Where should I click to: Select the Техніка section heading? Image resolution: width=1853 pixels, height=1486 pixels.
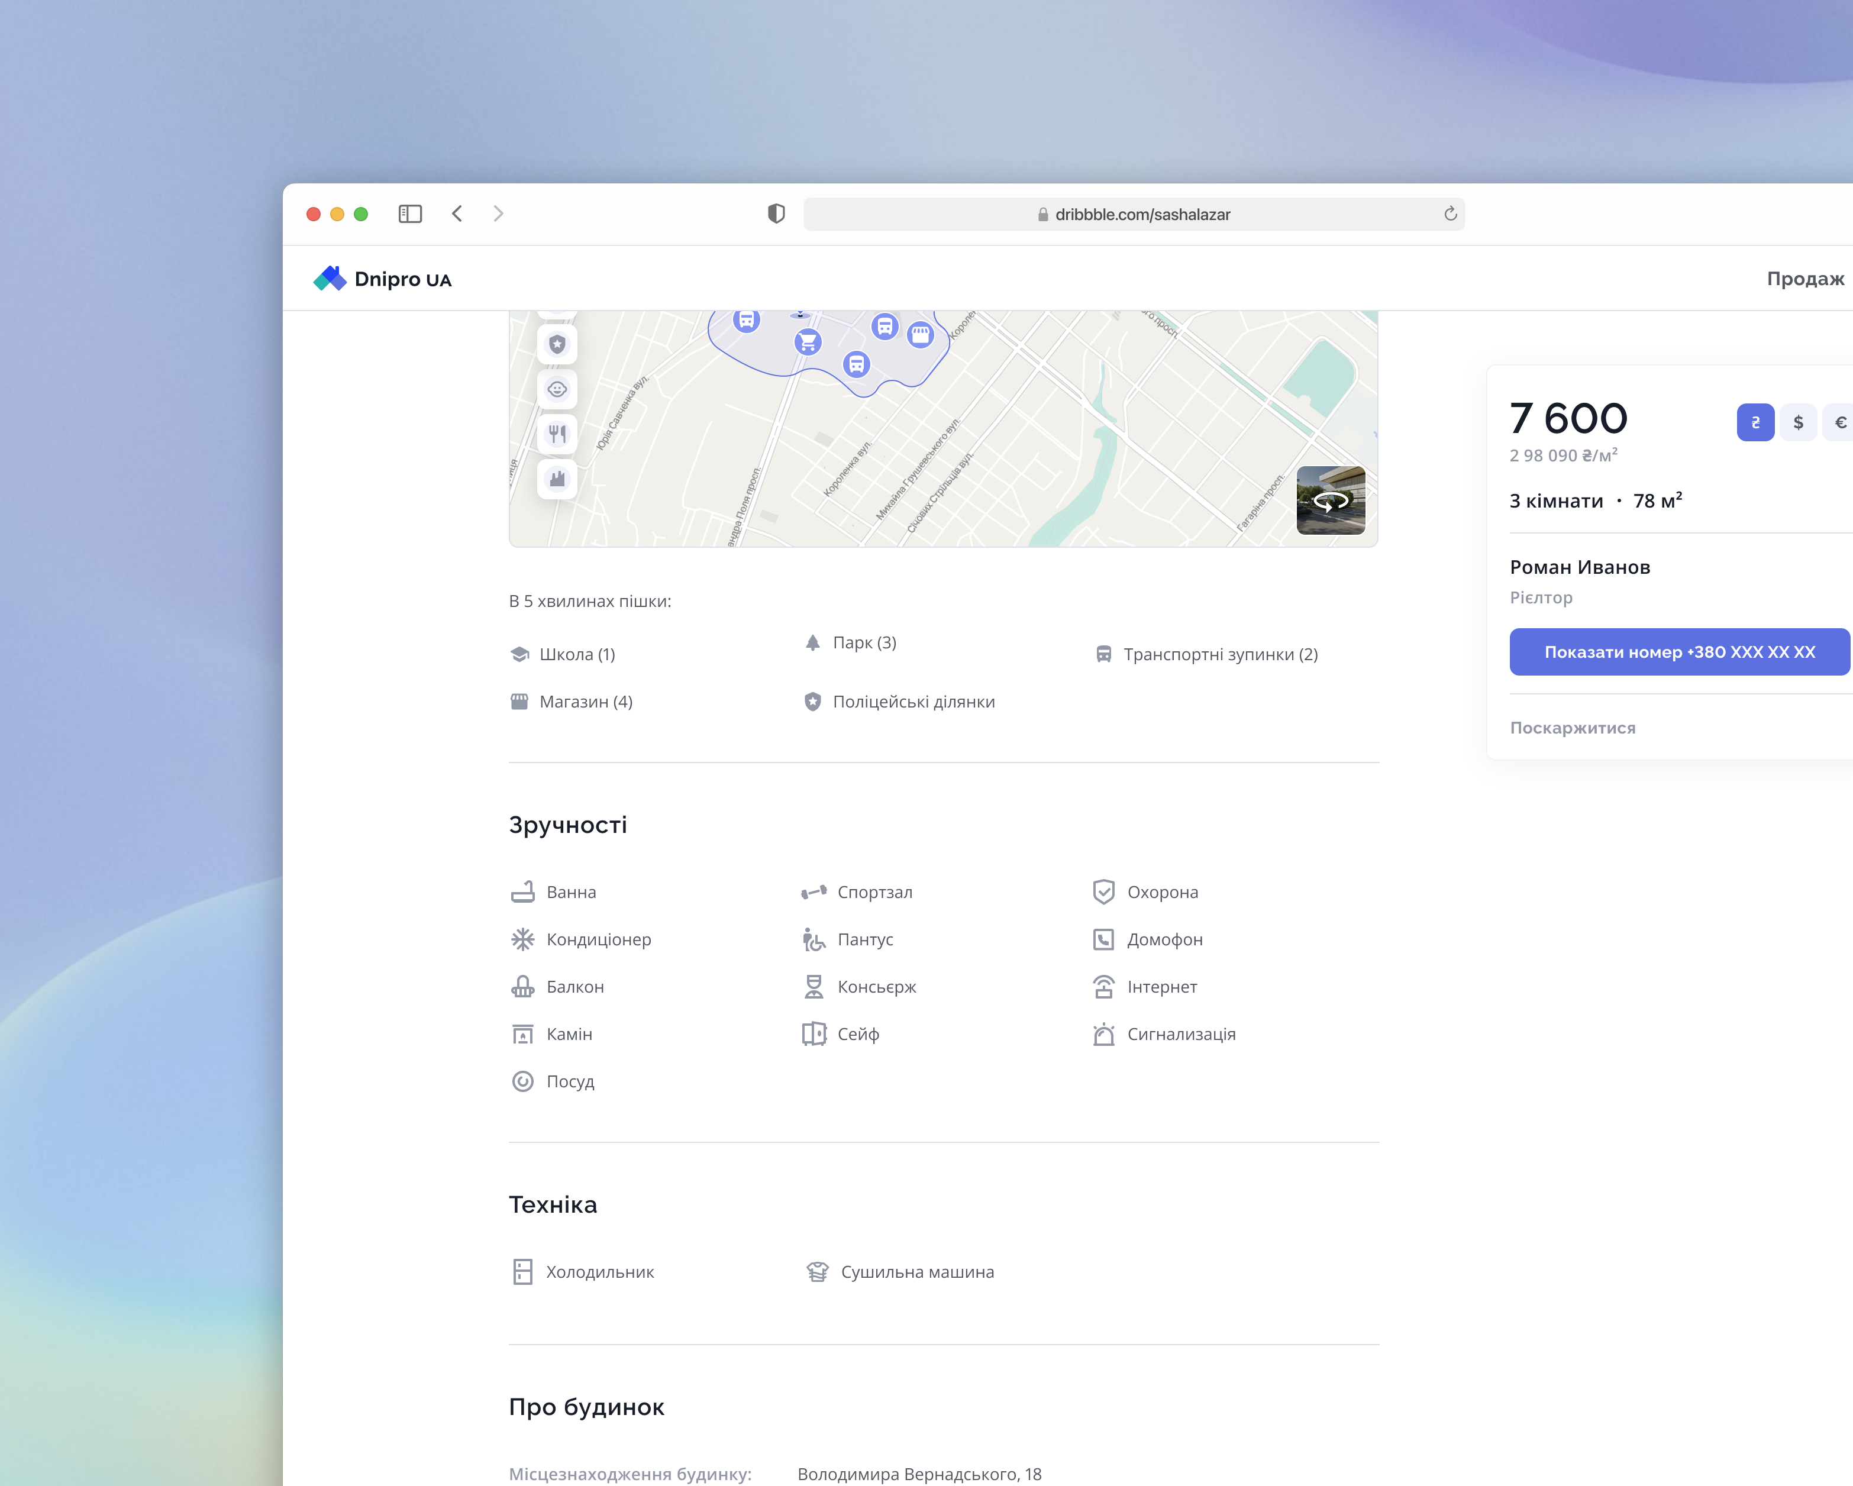(553, 1205)
